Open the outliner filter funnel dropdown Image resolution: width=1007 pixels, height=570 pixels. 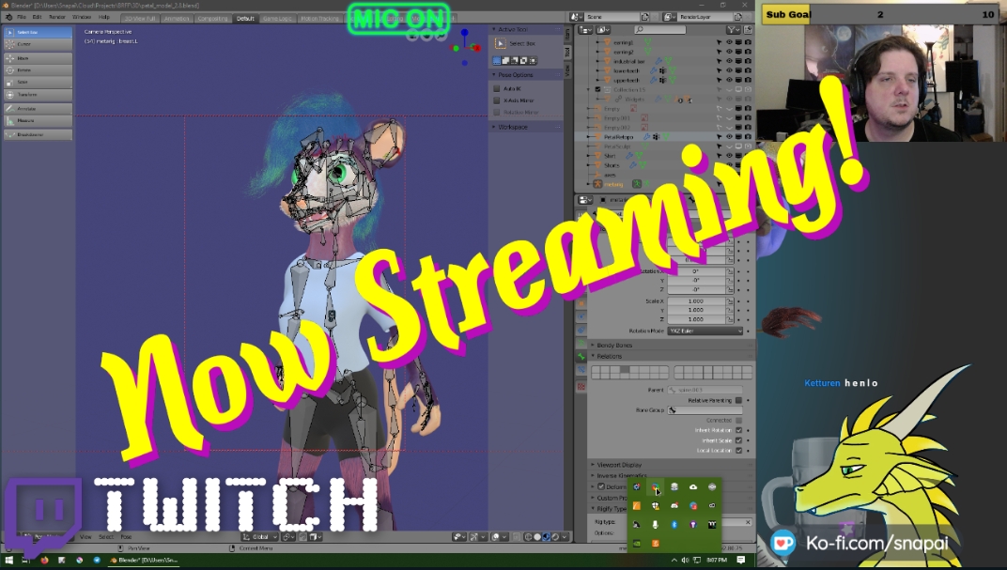[733, 29]
